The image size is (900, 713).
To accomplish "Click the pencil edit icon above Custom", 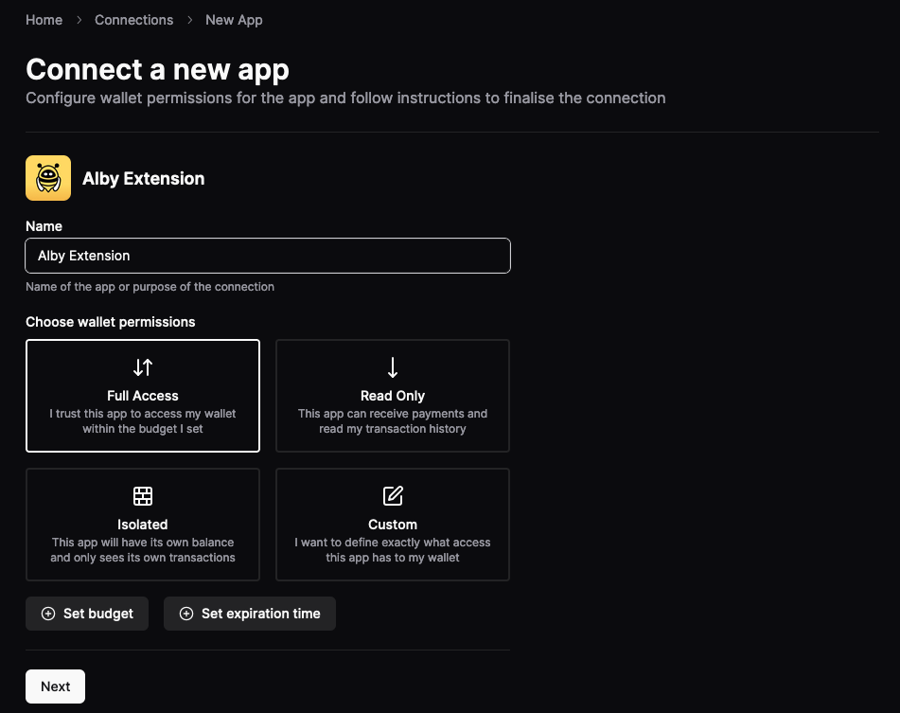I will [x=392, y=496].
